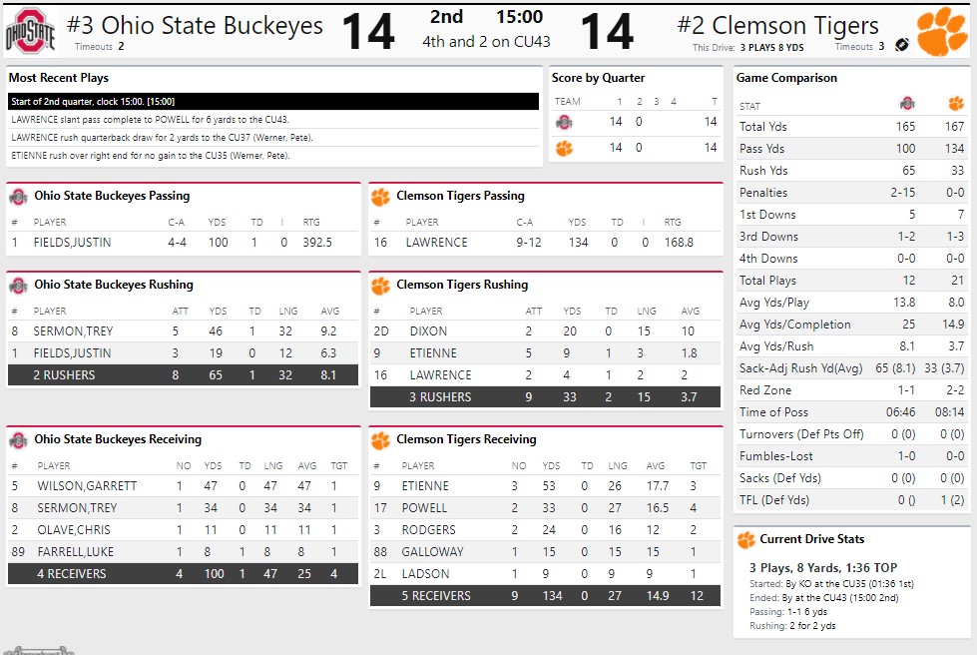
Task: Click the football possession icon beside Clemson timeouts
Action: 902,46
